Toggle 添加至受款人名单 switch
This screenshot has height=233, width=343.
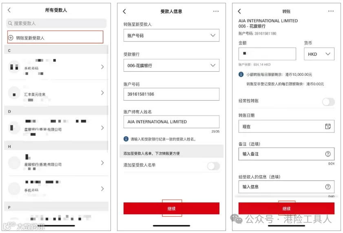pyautogui.click(x=213, y=166)
